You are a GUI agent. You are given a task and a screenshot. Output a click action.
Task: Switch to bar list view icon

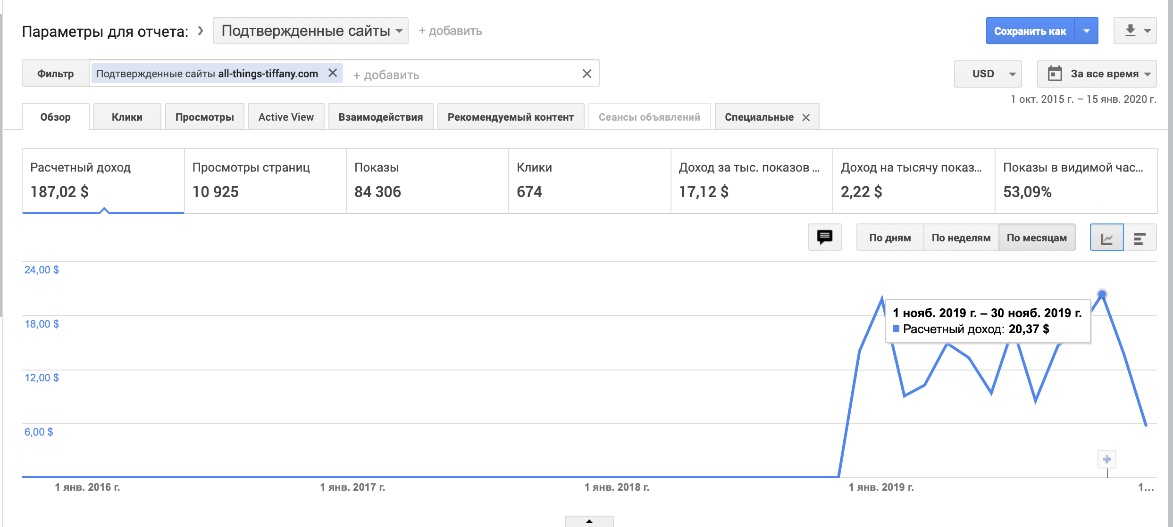pos(1140,238)
